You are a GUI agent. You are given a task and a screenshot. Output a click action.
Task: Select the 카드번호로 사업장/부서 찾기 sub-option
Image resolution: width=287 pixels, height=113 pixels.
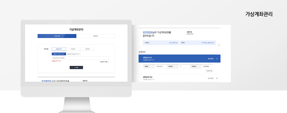[73, 54]
